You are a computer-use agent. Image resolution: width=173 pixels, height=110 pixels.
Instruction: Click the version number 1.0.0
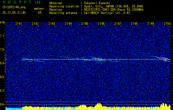37,2
